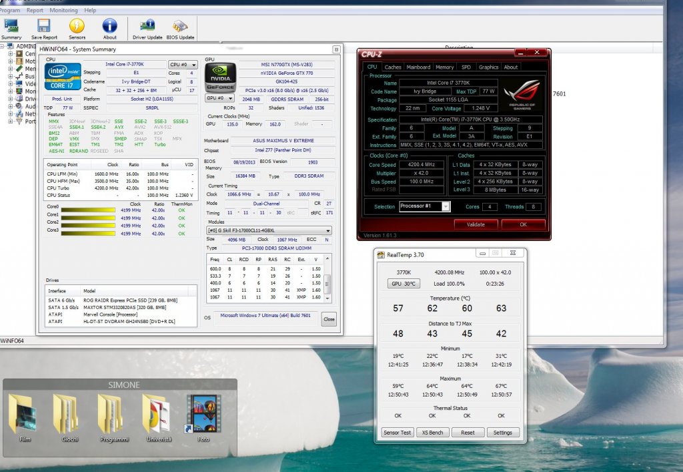
Task: Select the 'Cen' processor tree icon
Action: tap(19, 53)
